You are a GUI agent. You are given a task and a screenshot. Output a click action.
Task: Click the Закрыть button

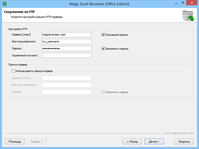[184, 141]
